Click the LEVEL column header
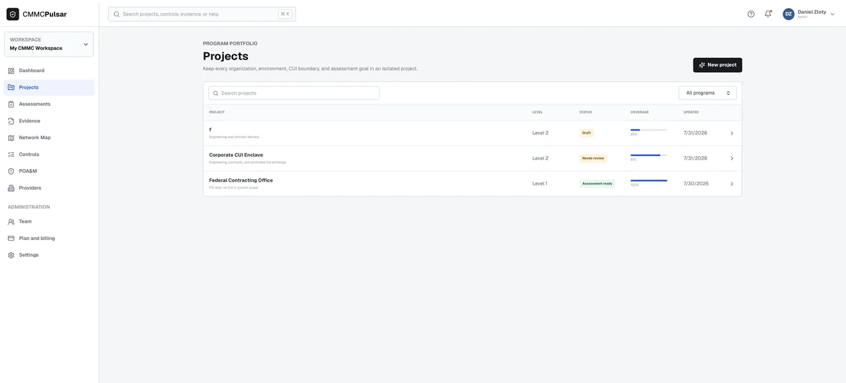The width and height of the screenshot is (846, 383). 537,113
